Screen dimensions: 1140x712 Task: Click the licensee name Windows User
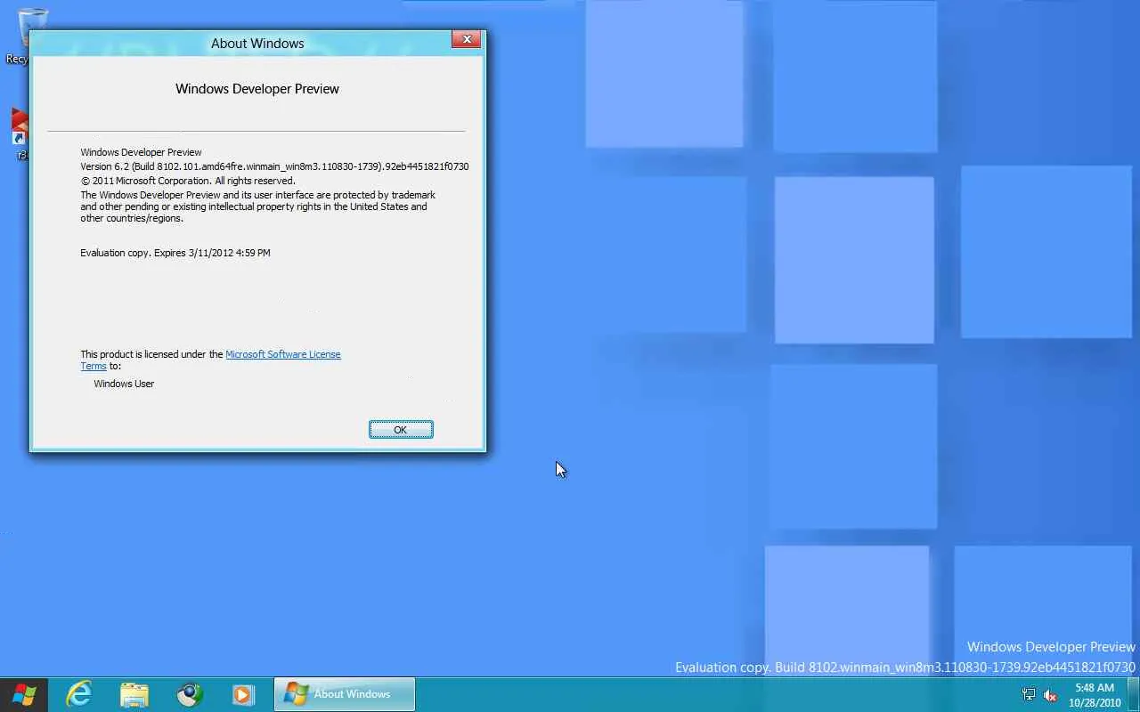(124, 384)
